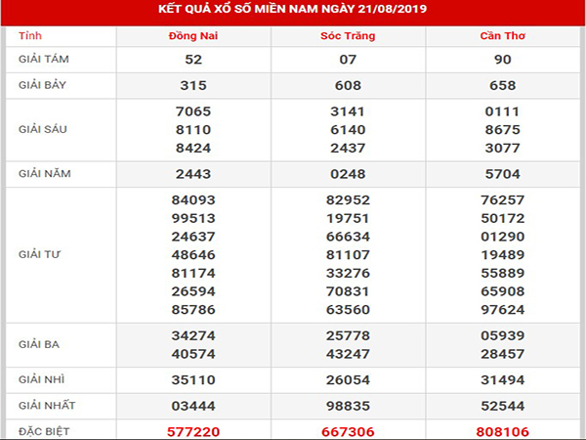Click the Đồng Nai column header
The image size is (586, 440).
tap(194, 36)
